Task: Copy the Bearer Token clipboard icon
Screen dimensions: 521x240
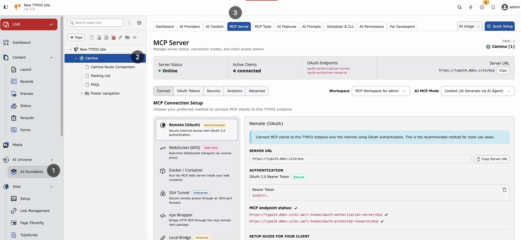Action: coord(504,190)
